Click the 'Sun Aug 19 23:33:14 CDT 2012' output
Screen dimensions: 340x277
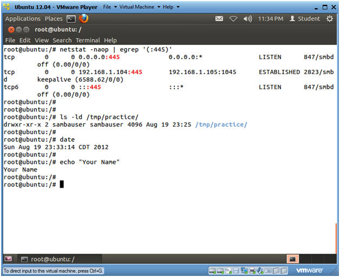coord(56,147)
